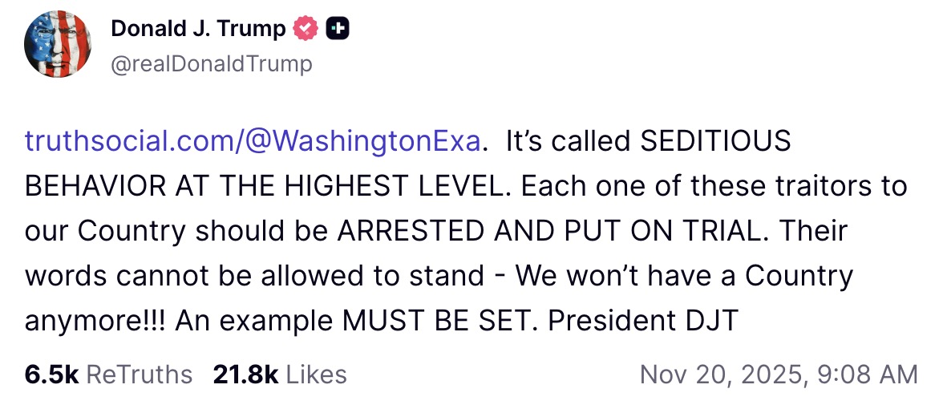Click the 21.8k Likes number
Image resolution: width=943 pixels, height=409 pixels.
(245, 375)
